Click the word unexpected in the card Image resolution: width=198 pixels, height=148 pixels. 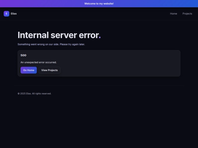(x=31, y=62)
